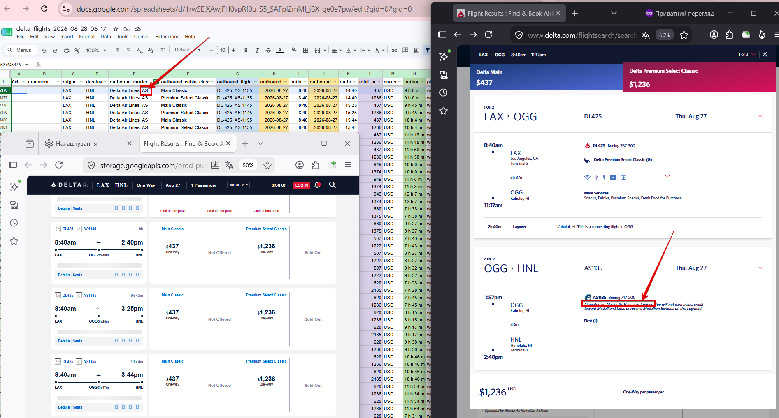Reload the storage.googleapis.com page in small Firefox
This screenshot has height=418, width=779.
(59, 165)
